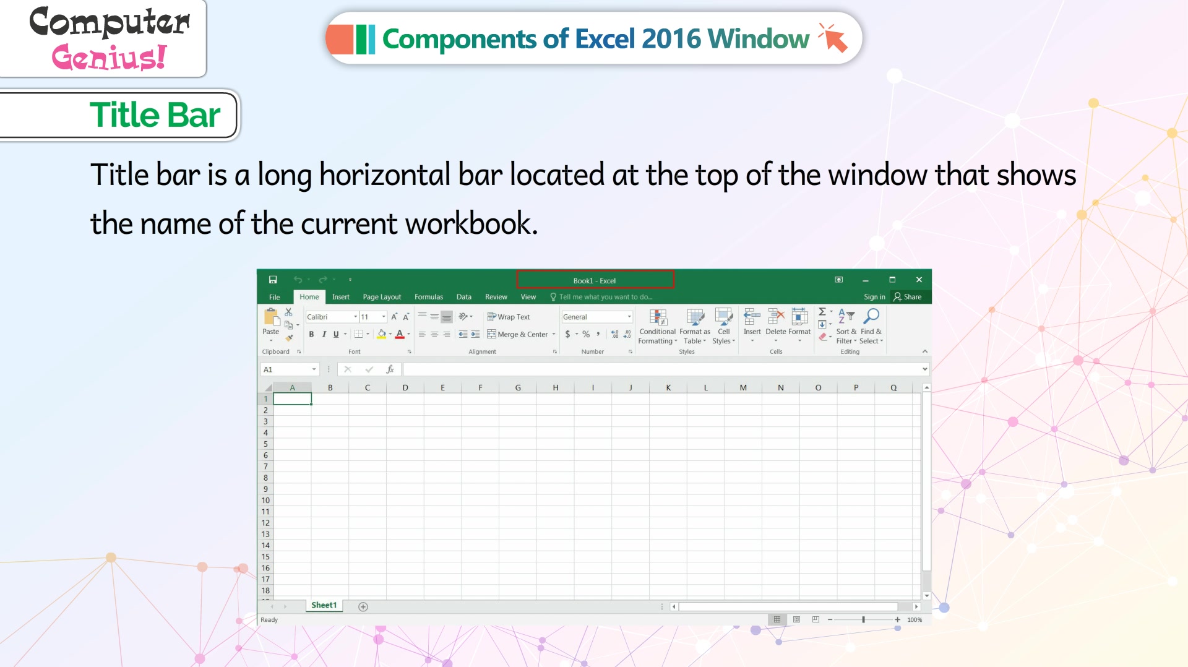Expand Merge & Center dropdown arrow
Image resolution: width=1188 pixels, height=667 pixels.
[x=553, y=334]
